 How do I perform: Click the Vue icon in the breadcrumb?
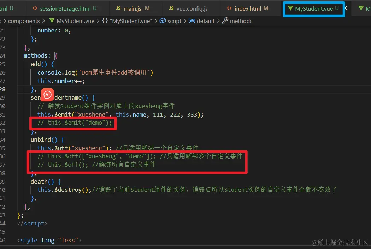[x=52, y=20]
